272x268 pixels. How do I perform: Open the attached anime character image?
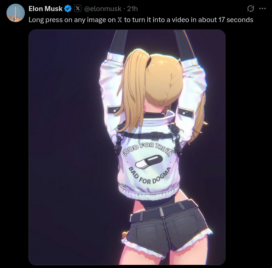point(127,147)
